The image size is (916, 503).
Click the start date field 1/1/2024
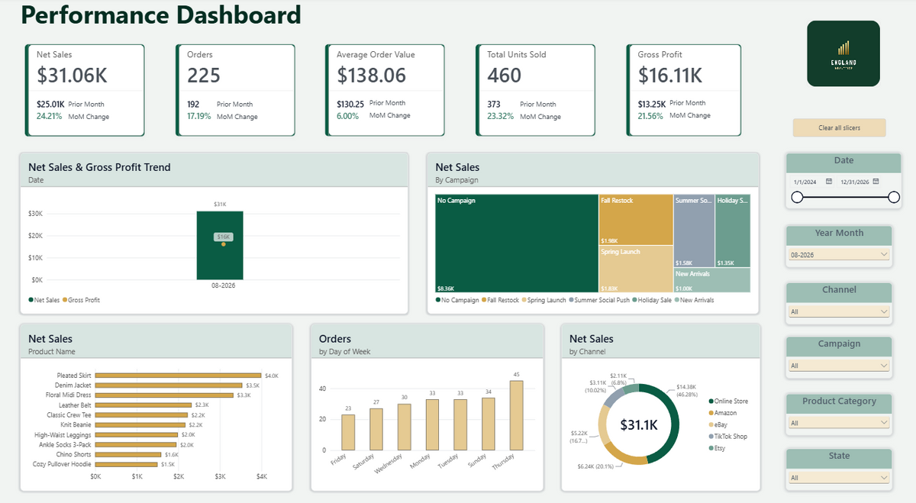click(x=805, y=182)
